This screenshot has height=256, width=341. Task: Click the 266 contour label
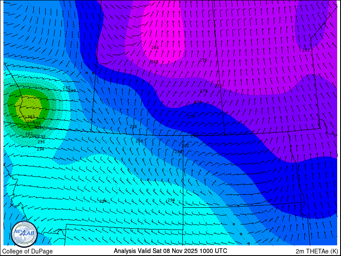(x=155, y=48)
